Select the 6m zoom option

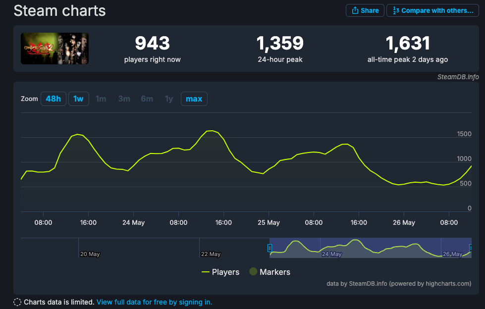147,99
